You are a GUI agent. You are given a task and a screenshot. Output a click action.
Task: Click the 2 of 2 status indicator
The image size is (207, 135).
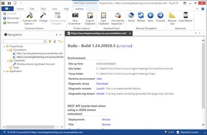pos(169,132)
